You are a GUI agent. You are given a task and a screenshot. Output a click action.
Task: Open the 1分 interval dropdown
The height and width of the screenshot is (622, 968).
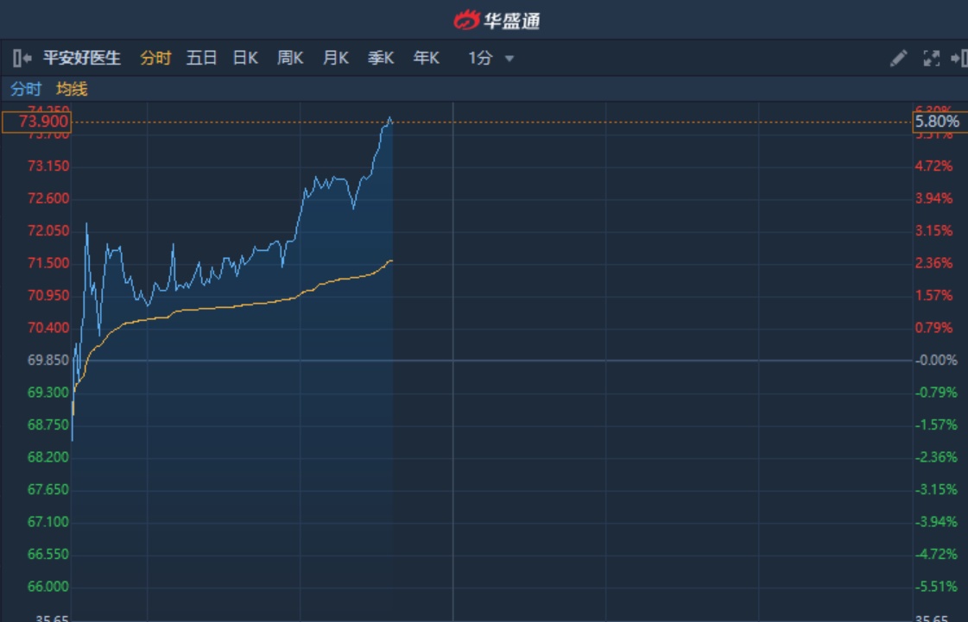click(x=480, y=59)
